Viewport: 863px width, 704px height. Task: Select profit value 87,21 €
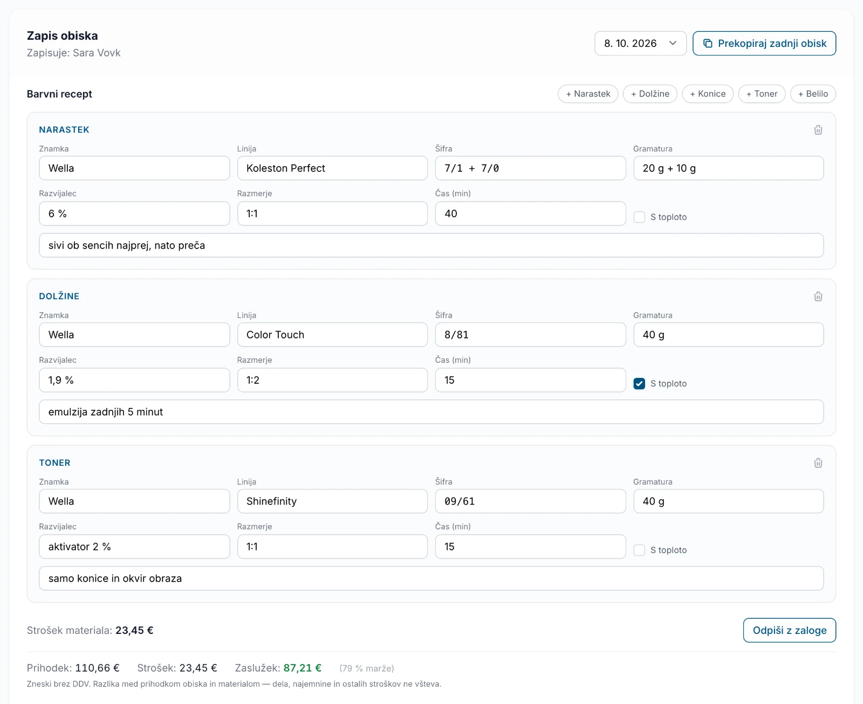(303, 668)
